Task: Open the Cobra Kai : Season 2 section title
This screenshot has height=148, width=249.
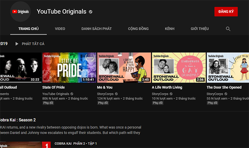Action: pyautogui.click(x=18, y=120)
